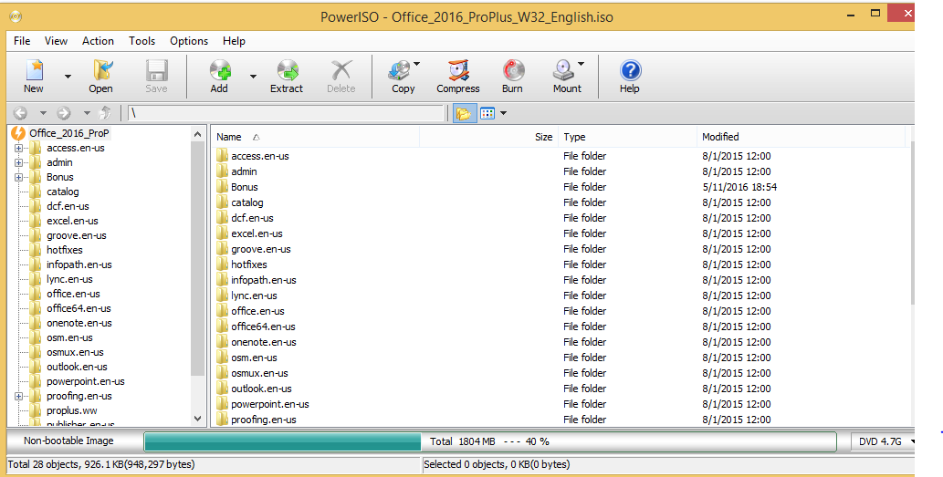Click the New image toolbar icon
Screen dimensions: 943x477
click(x=34, y=70)
